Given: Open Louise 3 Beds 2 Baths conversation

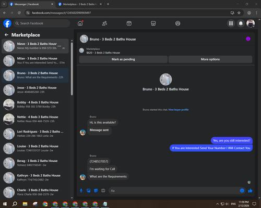Looking at the screenshot, I should click(35, 148).
